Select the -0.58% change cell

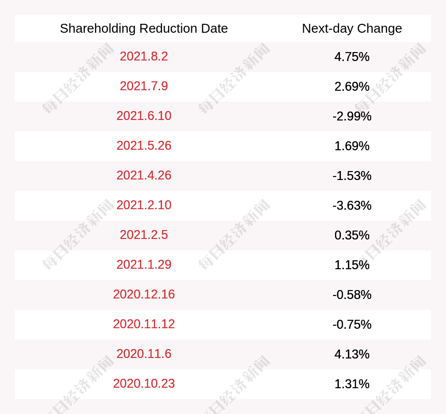tap(352, 295)
